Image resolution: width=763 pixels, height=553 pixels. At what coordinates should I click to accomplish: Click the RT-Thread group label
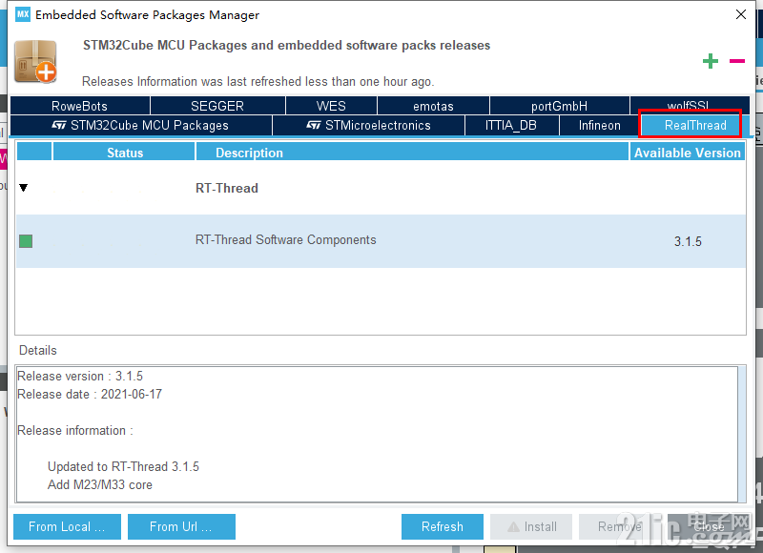227,188
